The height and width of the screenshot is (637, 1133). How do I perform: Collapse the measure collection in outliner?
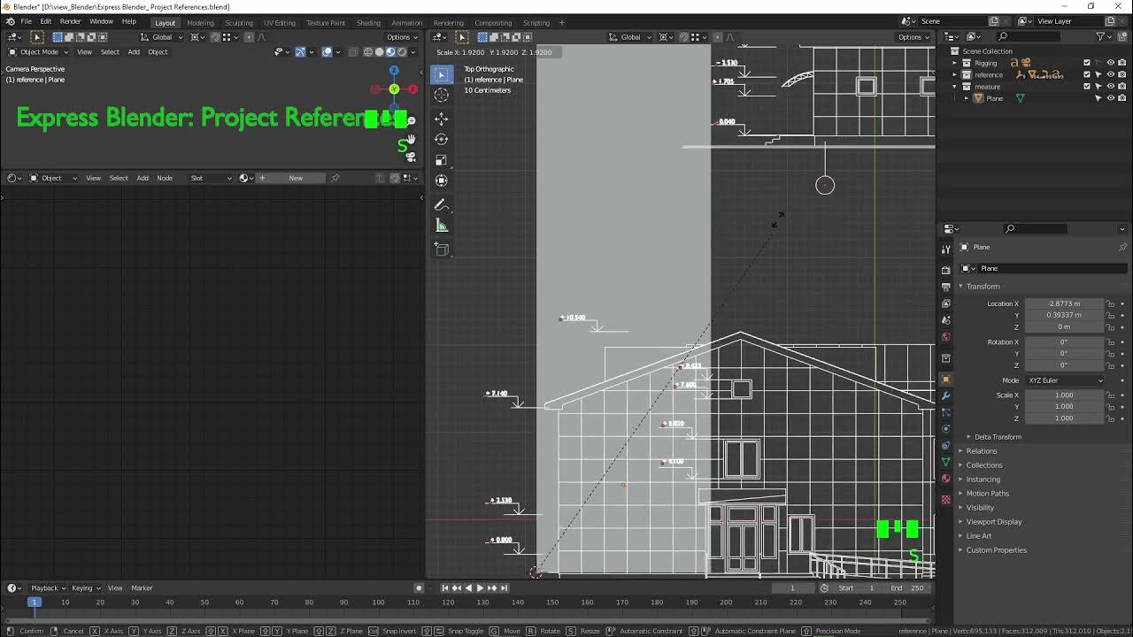[x=955, y=87]
